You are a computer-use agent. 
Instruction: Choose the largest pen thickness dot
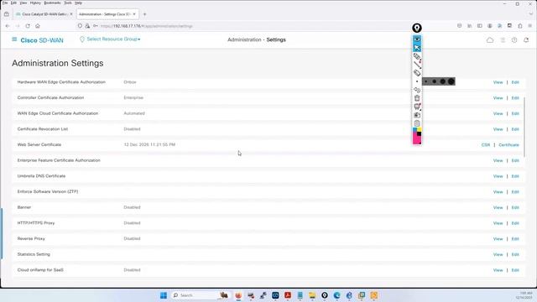(x=451, y=81)
